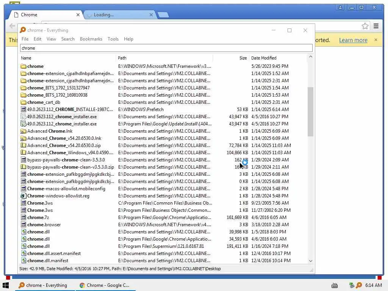Click date 5/26/2023 9:45 PM
This screenshot has height=291, width=388.
(270, 66)
